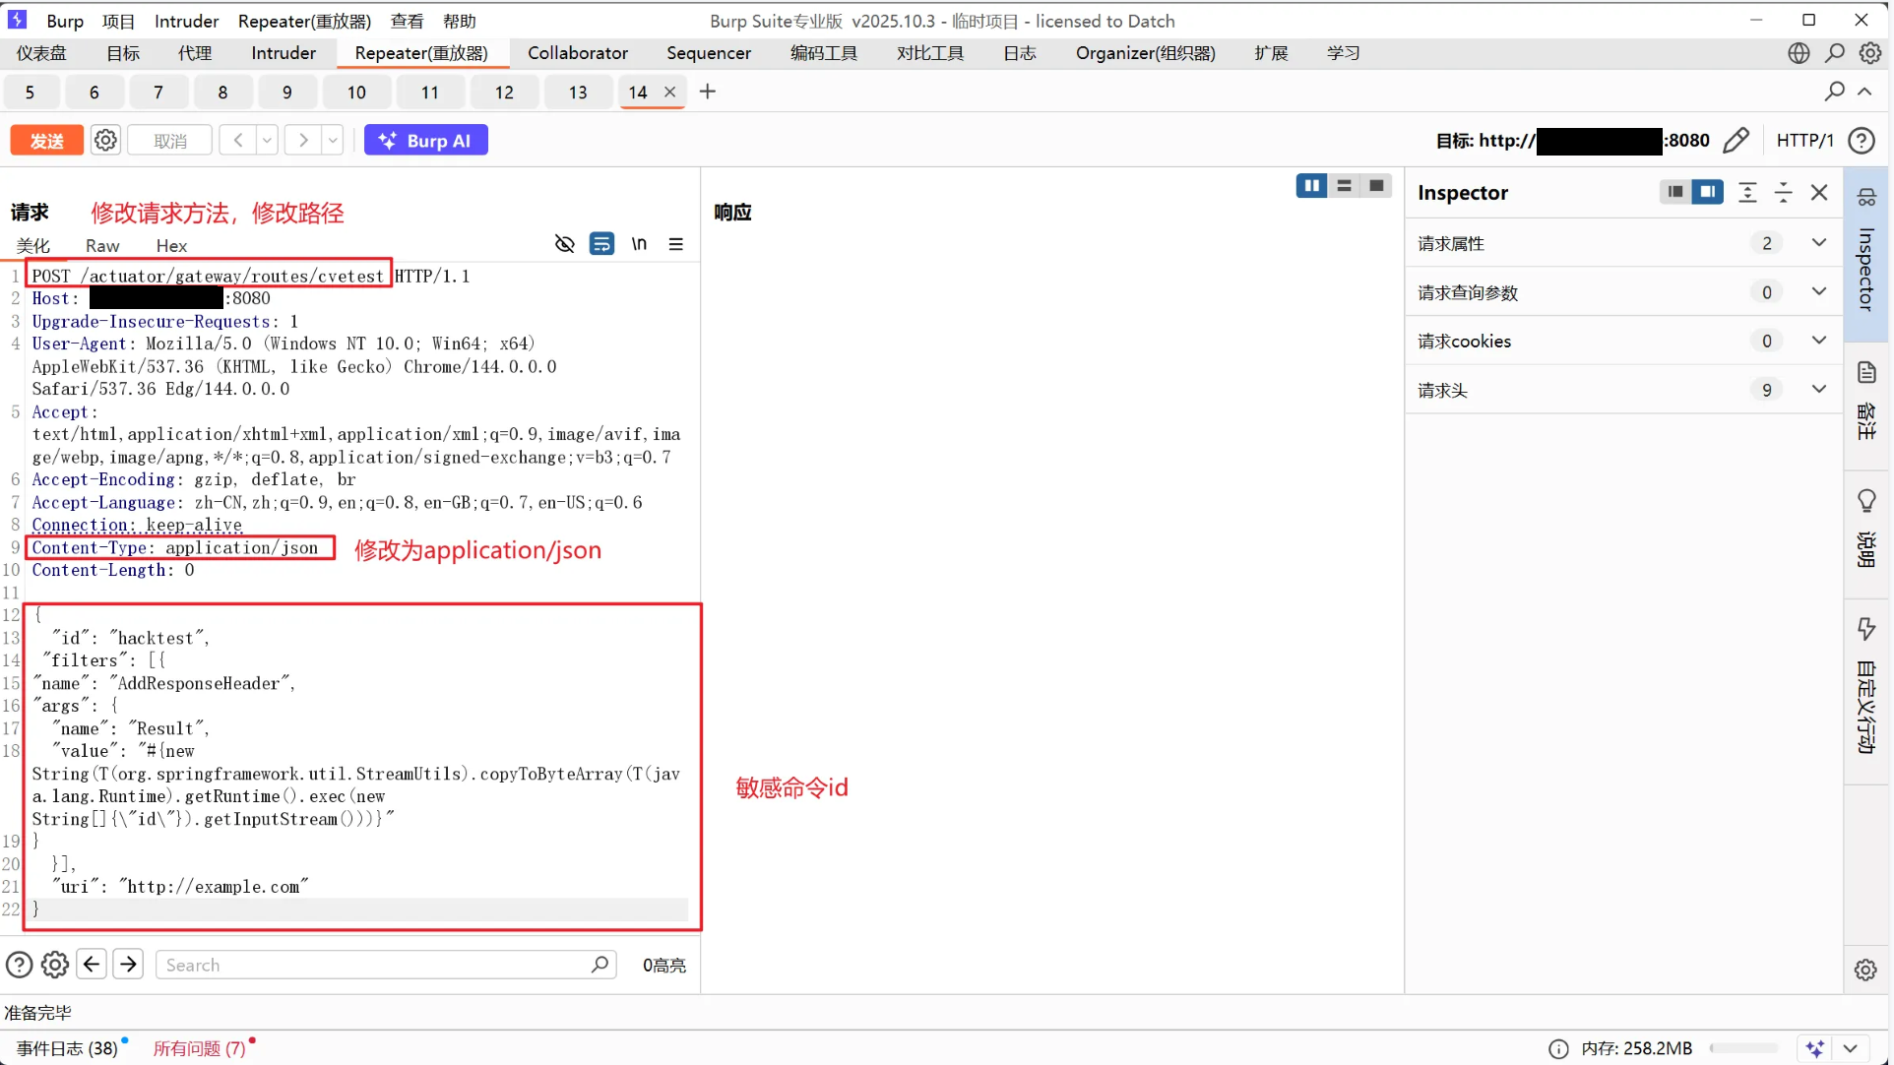Switch request view to Raw tab
This screenshot has width=1894, height=1065.
click(102, 245)
